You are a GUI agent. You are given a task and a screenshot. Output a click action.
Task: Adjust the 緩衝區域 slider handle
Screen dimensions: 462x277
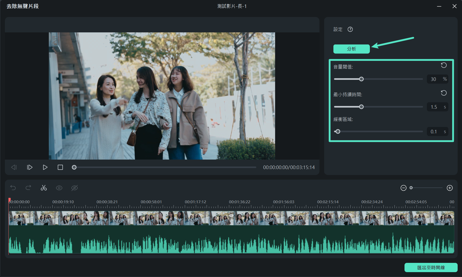click(338, 132)
